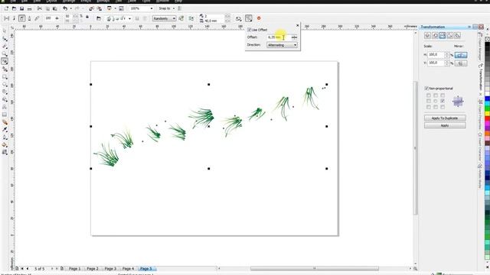Click the New document icon

click(6, 8)
